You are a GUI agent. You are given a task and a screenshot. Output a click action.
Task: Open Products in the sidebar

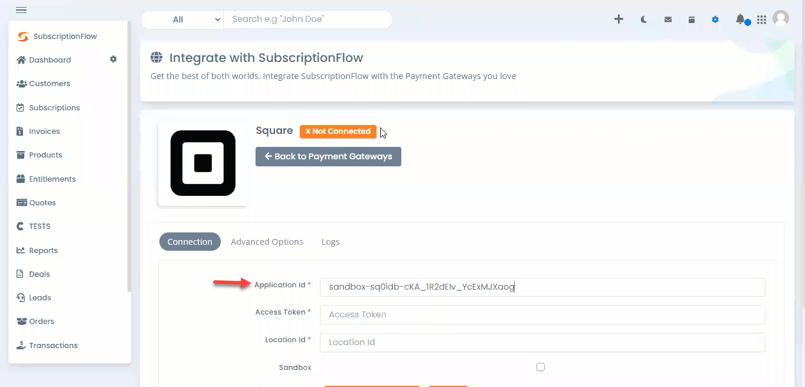coord(45,155)
